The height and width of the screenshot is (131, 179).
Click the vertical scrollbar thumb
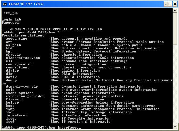pyautogui.click(x=175, y=28)
